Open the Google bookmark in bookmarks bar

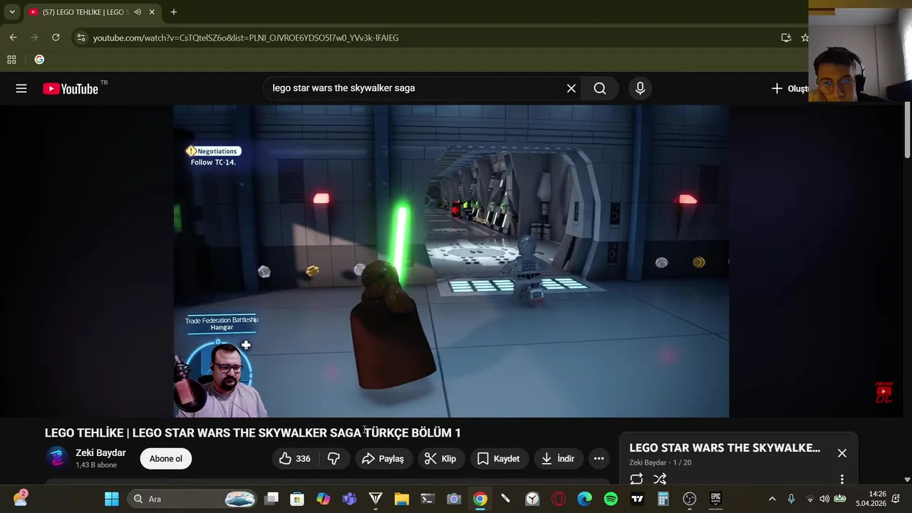click(39, 60)
